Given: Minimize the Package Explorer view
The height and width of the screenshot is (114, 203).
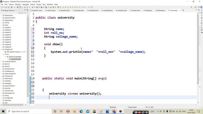Looking at the screenshot, I should pyautogui.click(x=25, y=10).
